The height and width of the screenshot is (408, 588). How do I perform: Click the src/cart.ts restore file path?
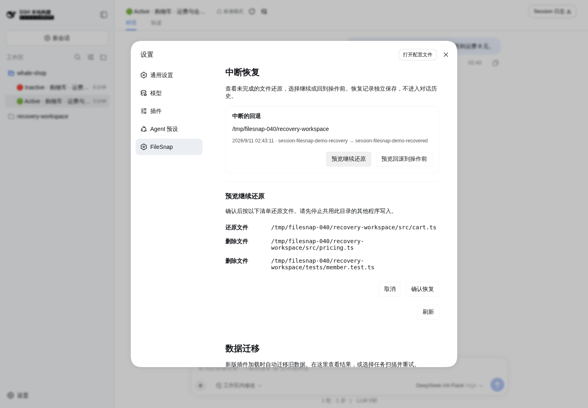[x=354, y=227]
